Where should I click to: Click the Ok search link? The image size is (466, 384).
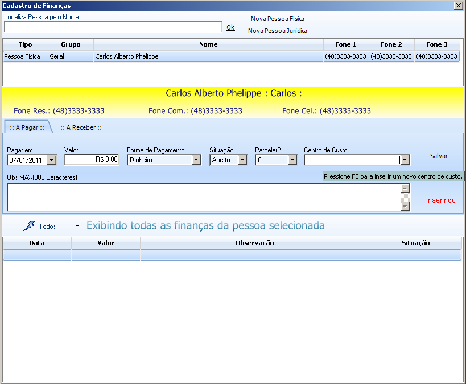tap(230, 27)
